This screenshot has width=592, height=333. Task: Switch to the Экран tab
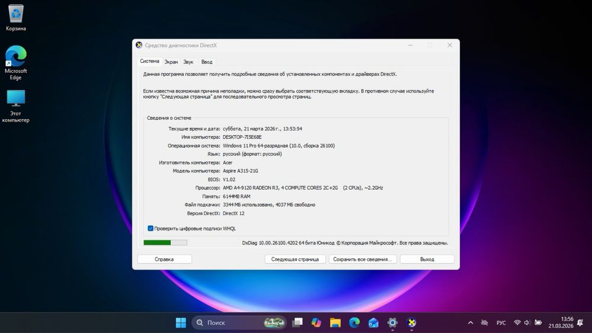pos(171,62)
